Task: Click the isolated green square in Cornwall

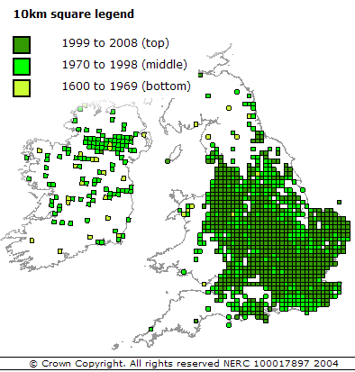Action: click(x=151, y=329)
